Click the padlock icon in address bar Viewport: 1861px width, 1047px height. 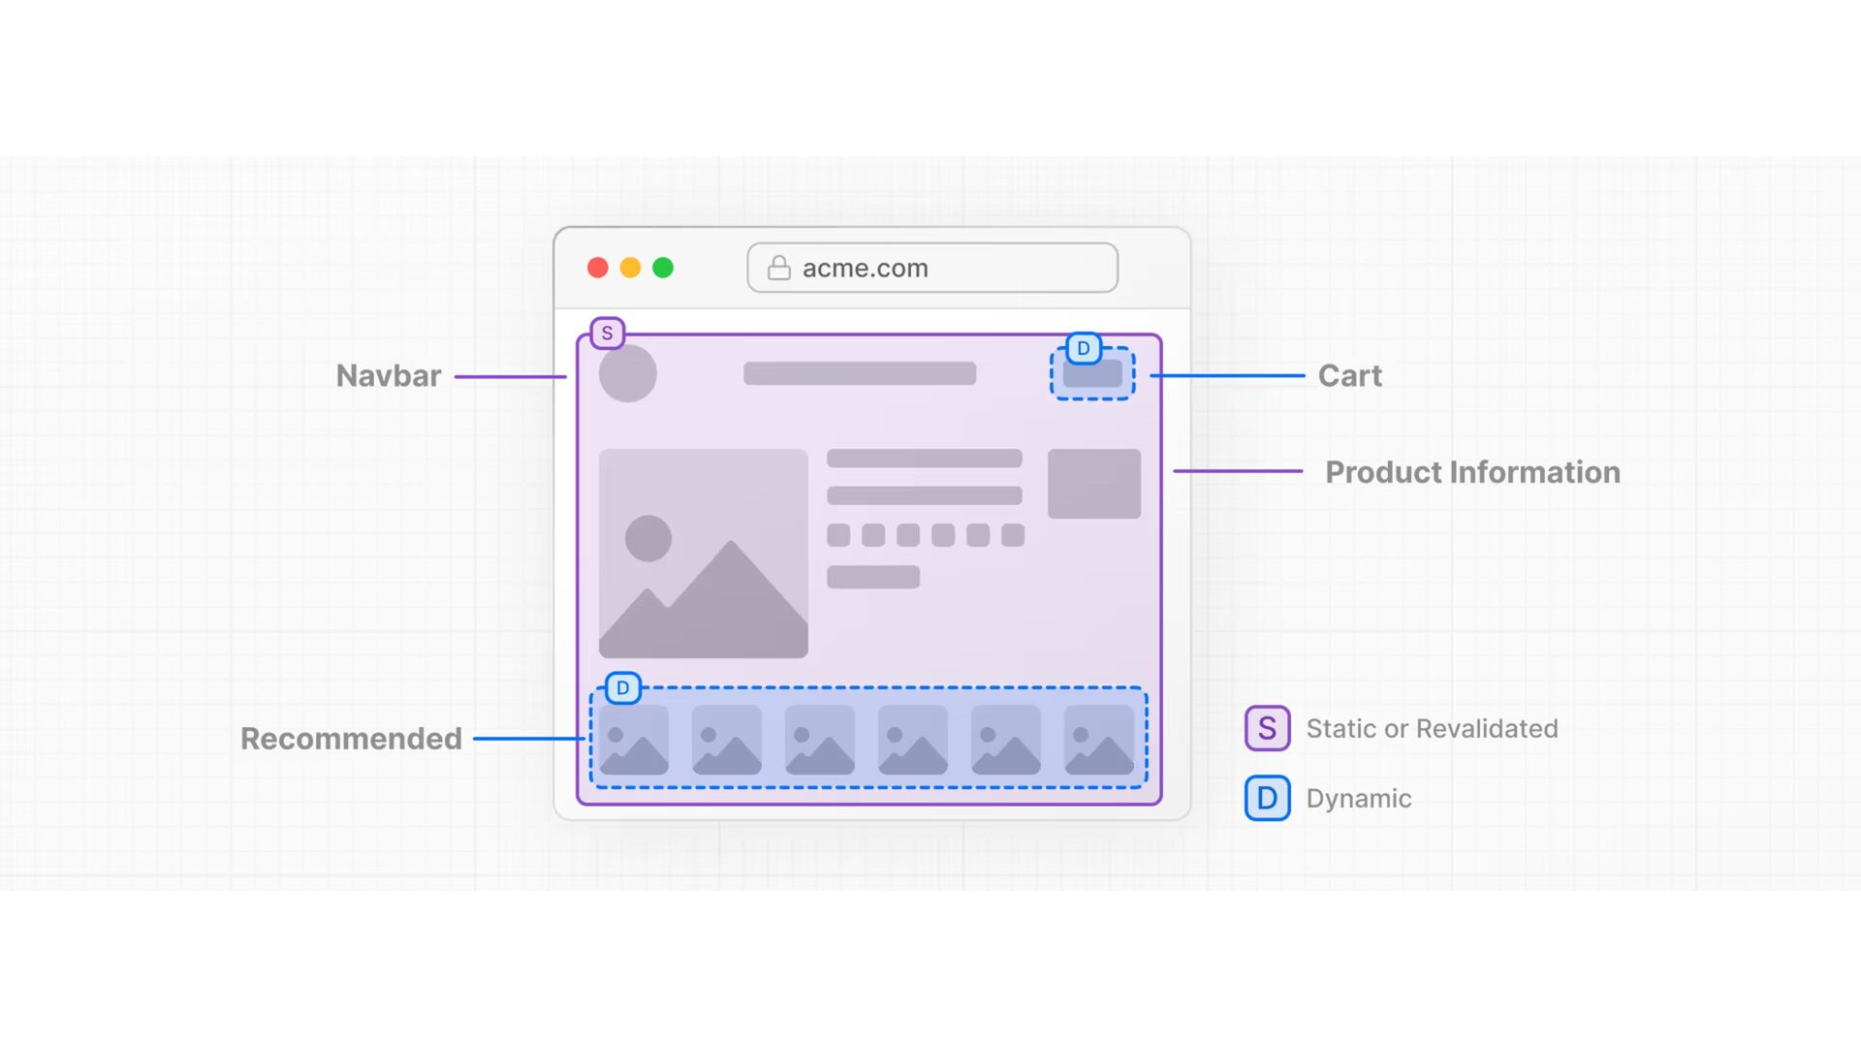click(778, 268)
